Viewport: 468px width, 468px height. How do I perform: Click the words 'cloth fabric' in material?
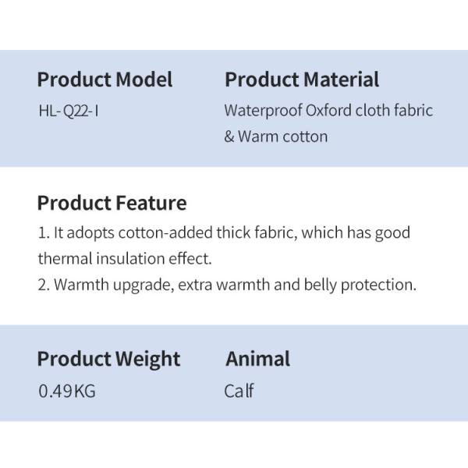pyautogui.click(x=394, y=110)
